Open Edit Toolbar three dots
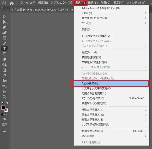Viewport: 152px width, 149px height. (4, 131)
